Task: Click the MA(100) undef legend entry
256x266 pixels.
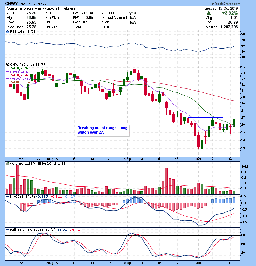Action: (x=19, y=82)
